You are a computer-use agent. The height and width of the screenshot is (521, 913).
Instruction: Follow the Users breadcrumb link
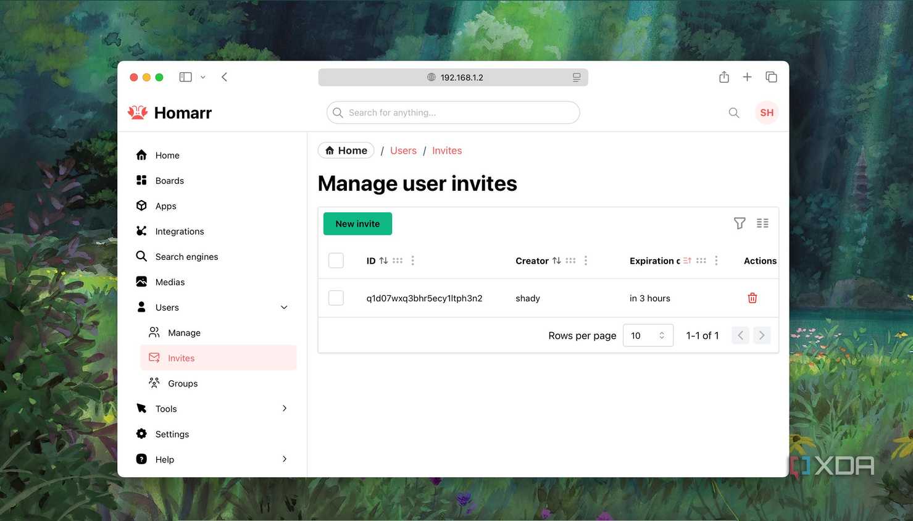coord(403,151)
